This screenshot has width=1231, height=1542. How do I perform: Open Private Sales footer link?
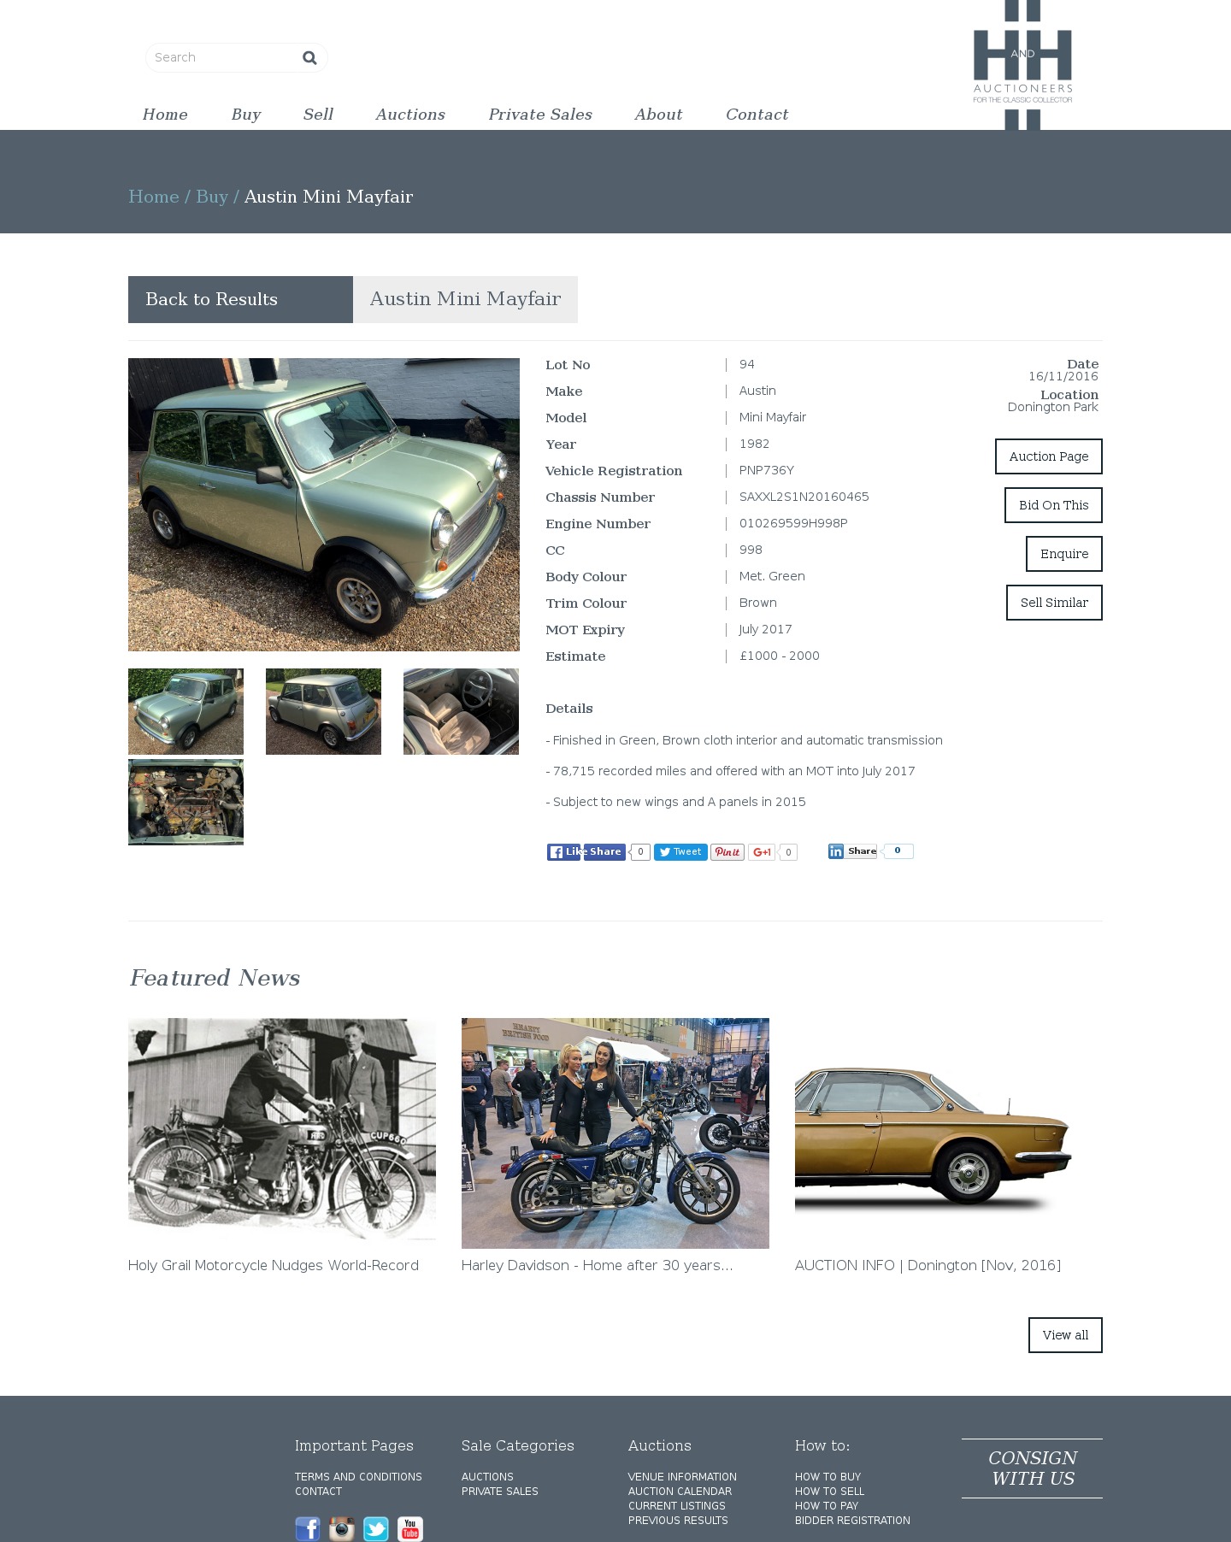click(x=500, y=1492)
